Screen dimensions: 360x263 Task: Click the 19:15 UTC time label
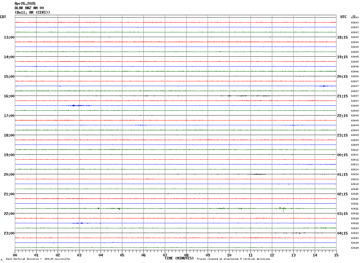342,57
